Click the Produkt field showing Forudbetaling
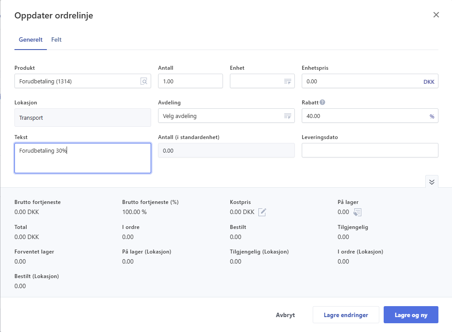 click(x=77, y=81)
